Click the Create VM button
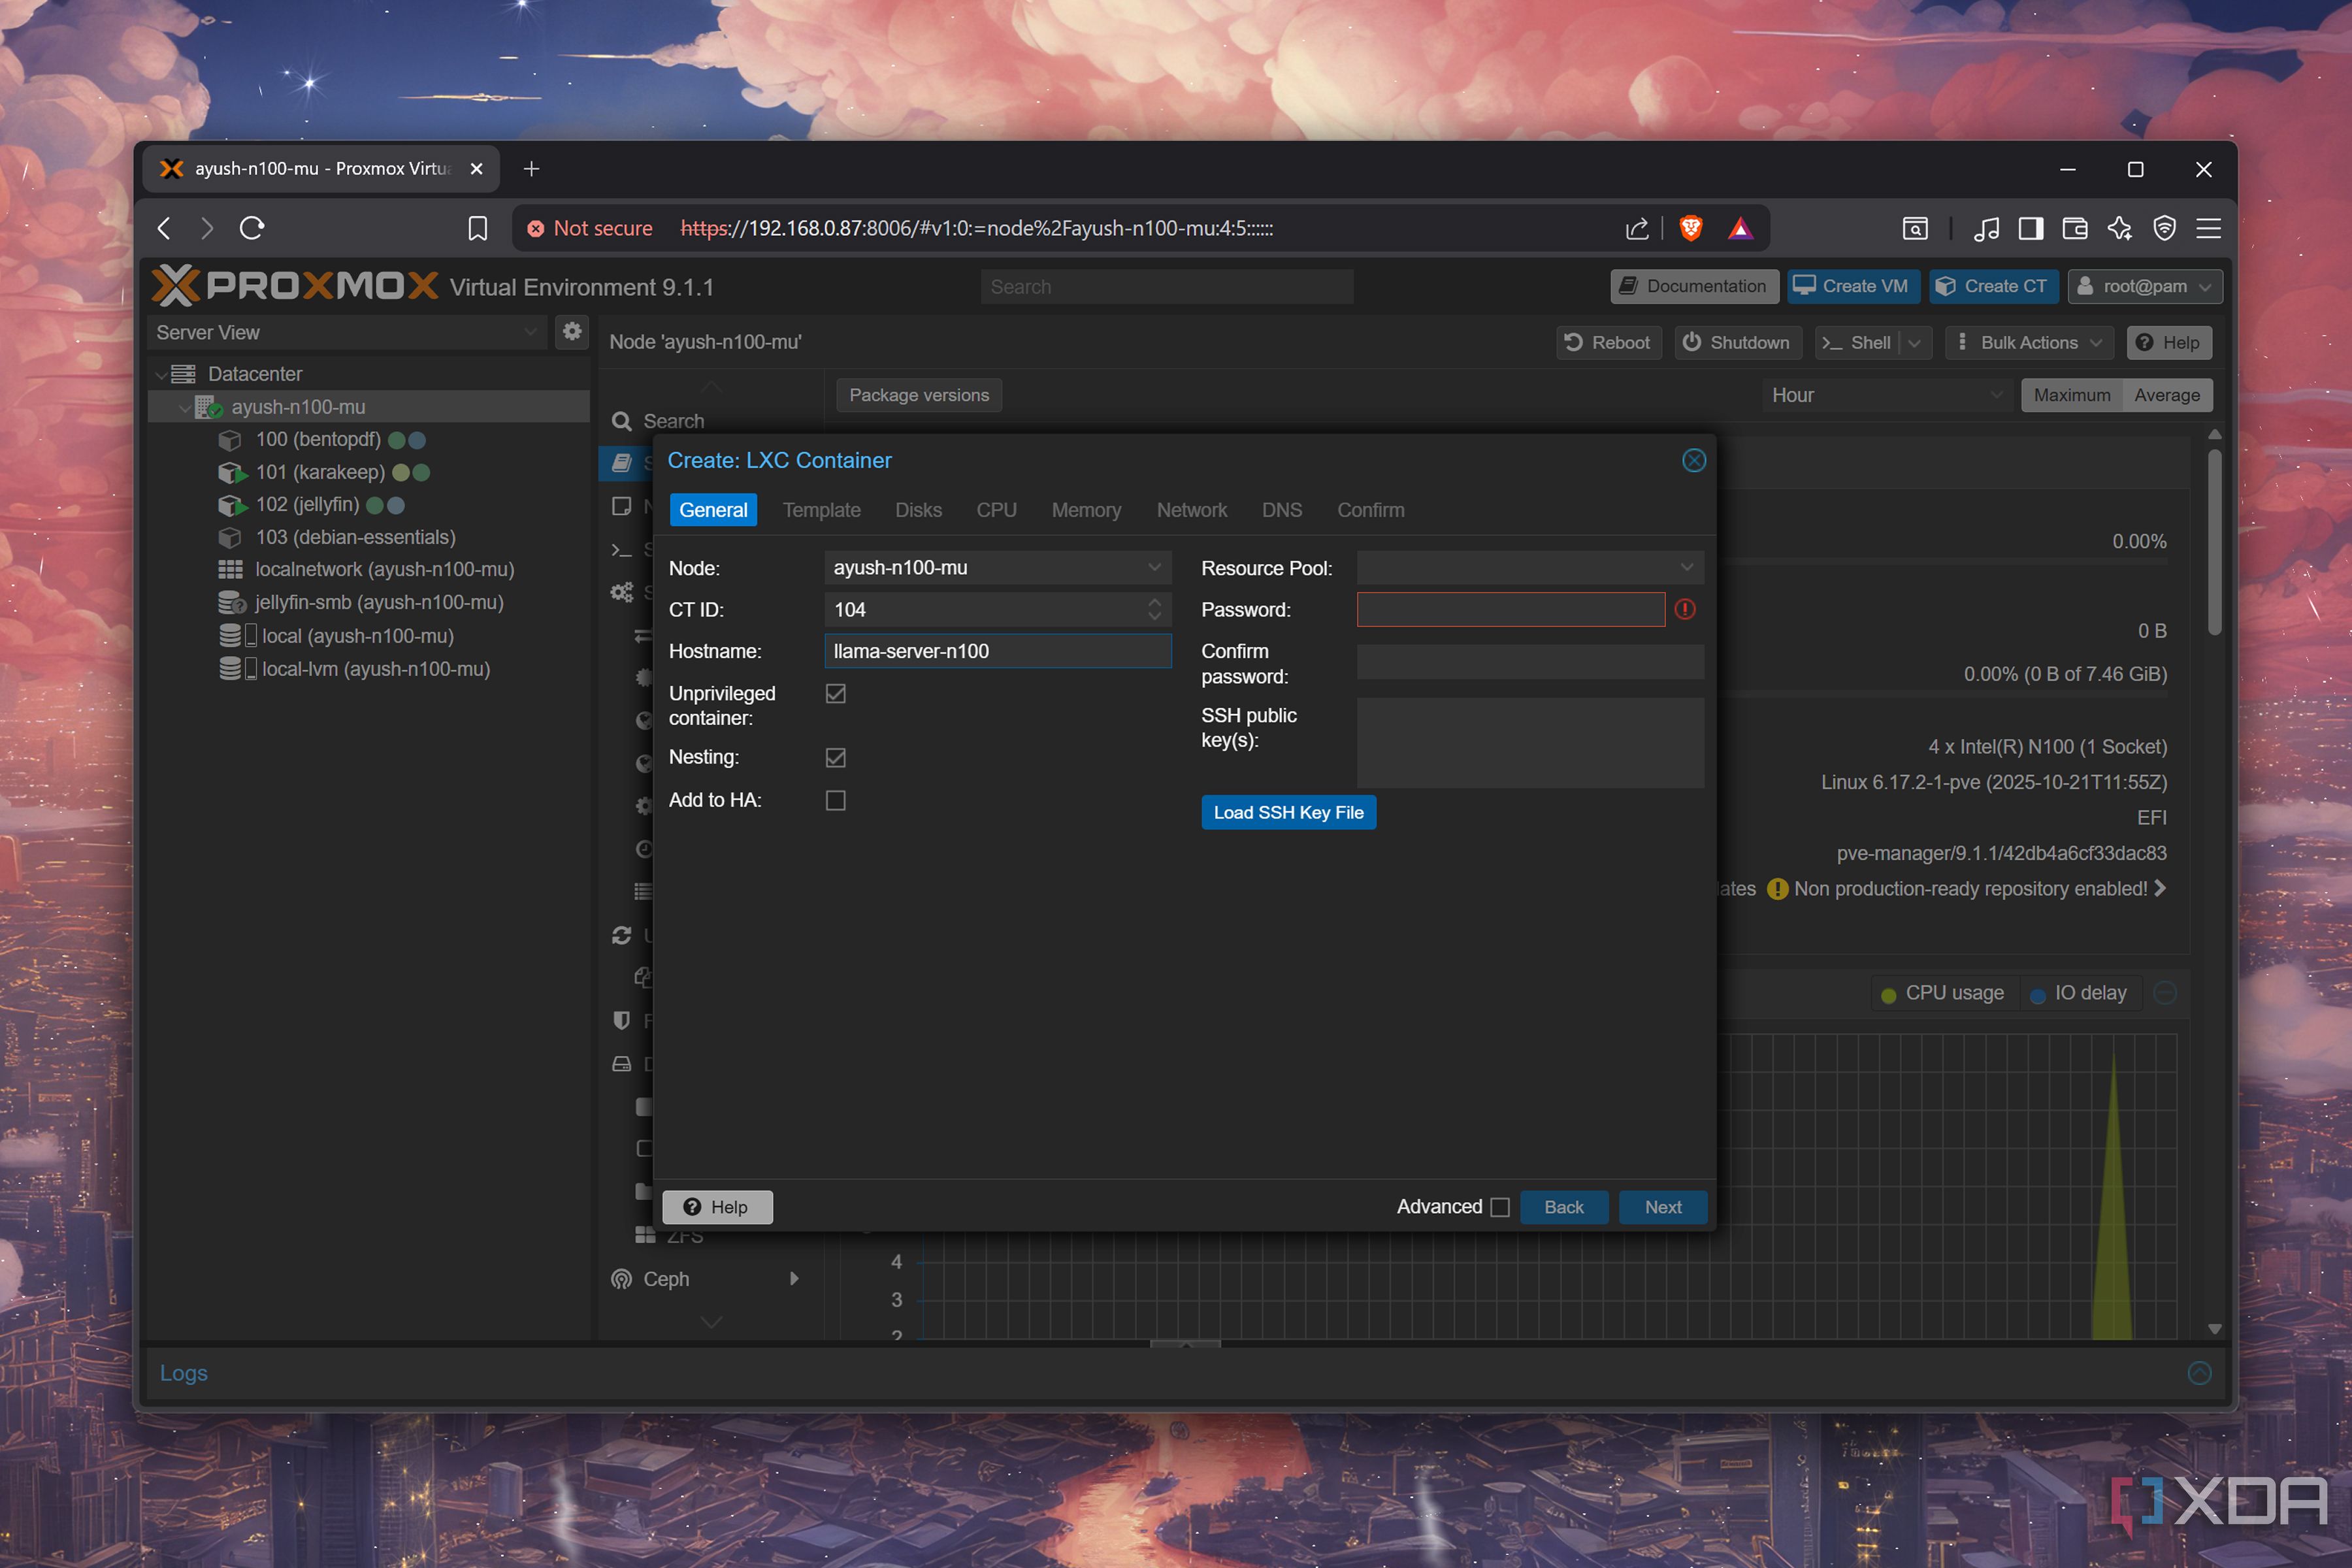2352x1568 pixels. tap(1853, 286)
